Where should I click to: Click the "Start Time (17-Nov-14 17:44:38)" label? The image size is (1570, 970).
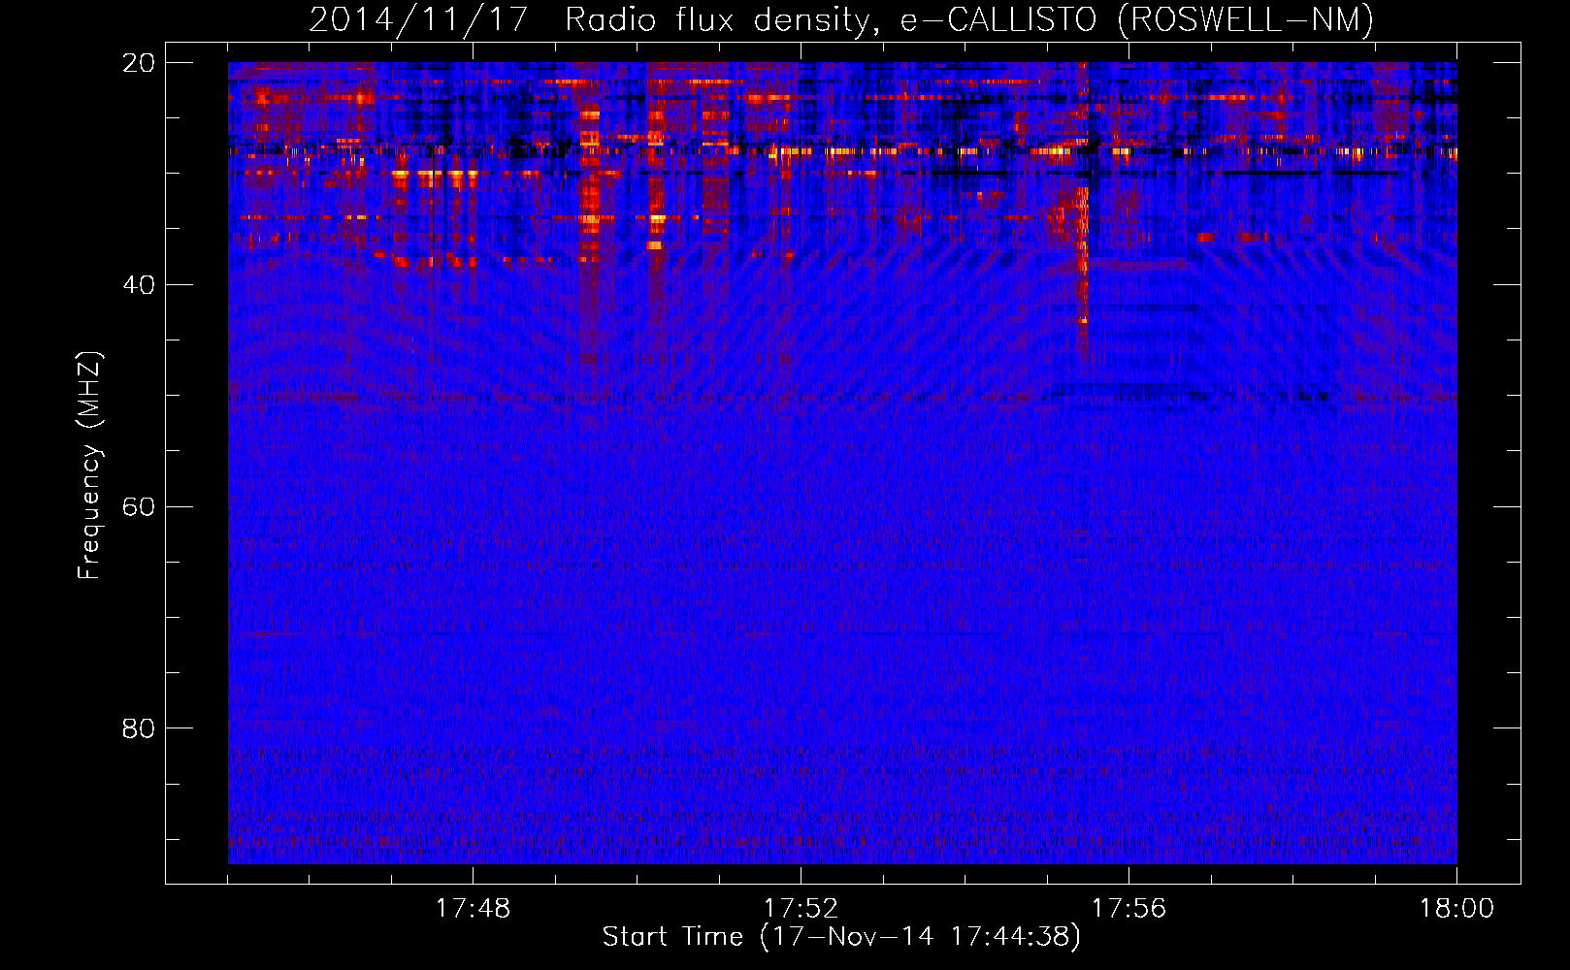pos(841,937)
